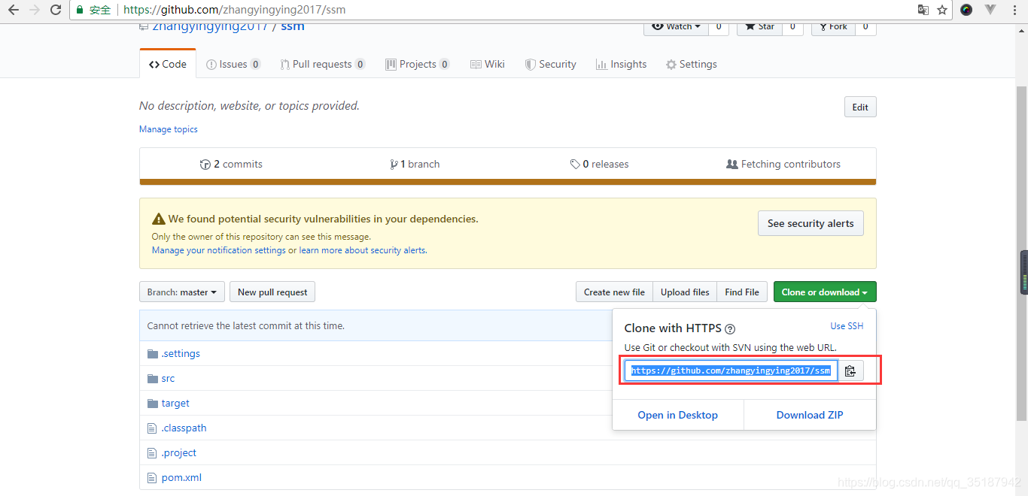Click the secure padlock icon

click(x=80, y=11)
